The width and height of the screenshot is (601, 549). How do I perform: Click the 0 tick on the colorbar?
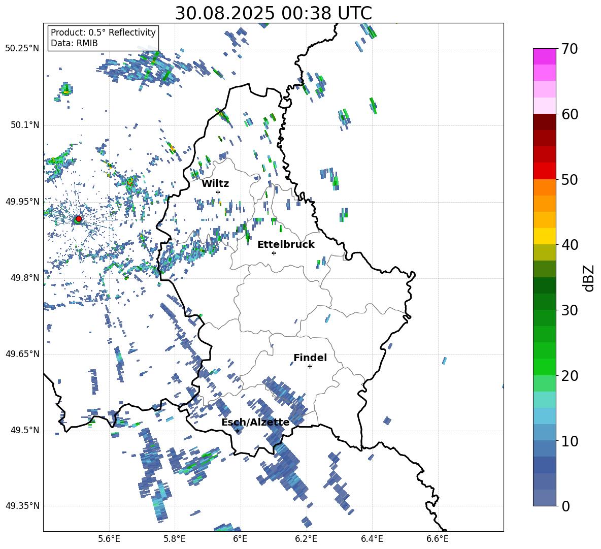pos(565,506)
